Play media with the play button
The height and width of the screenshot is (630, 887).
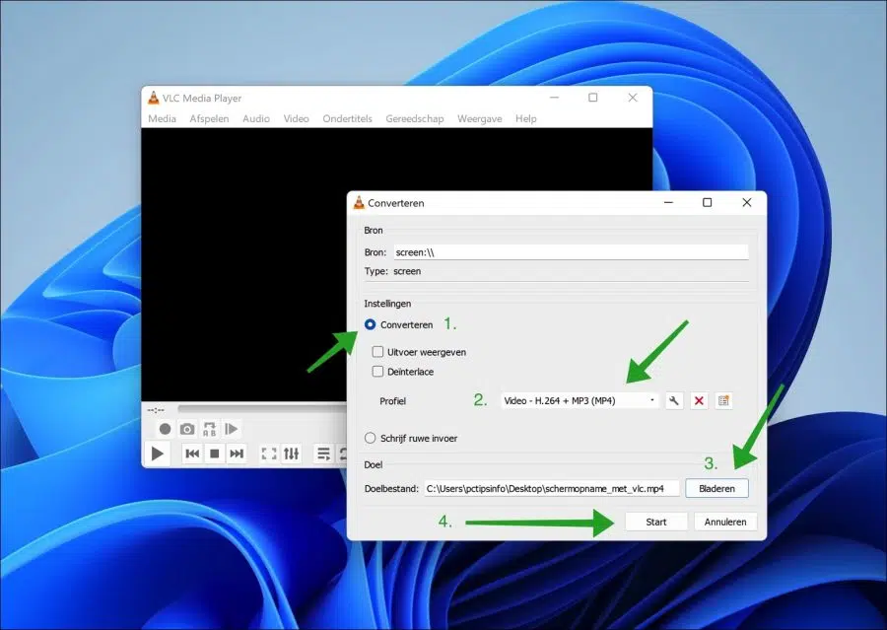pyautogui.click(x=158, y=454)
